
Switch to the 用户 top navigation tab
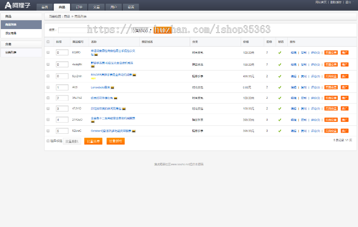[x=114, y=7]
